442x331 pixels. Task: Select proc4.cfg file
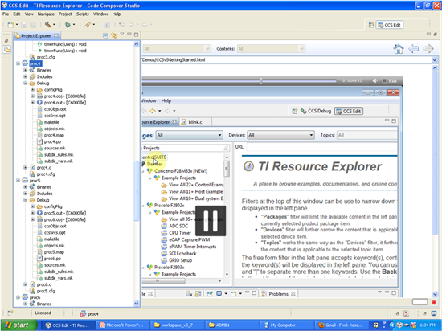(46, 174)
